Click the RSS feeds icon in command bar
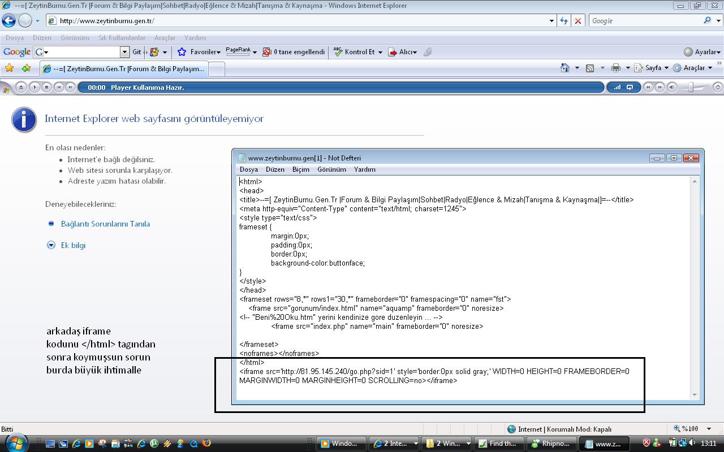The width and height of the screenshot is (724, 452). pos(590,68)
